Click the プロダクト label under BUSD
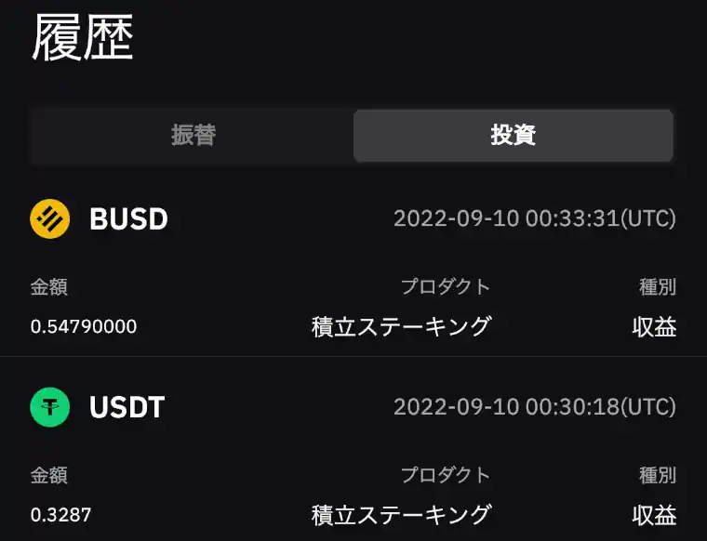This screenshot has height=541, width=707. (x=445, y=287)
